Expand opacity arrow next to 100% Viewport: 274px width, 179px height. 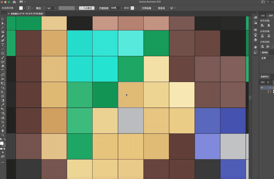point(122,8)
